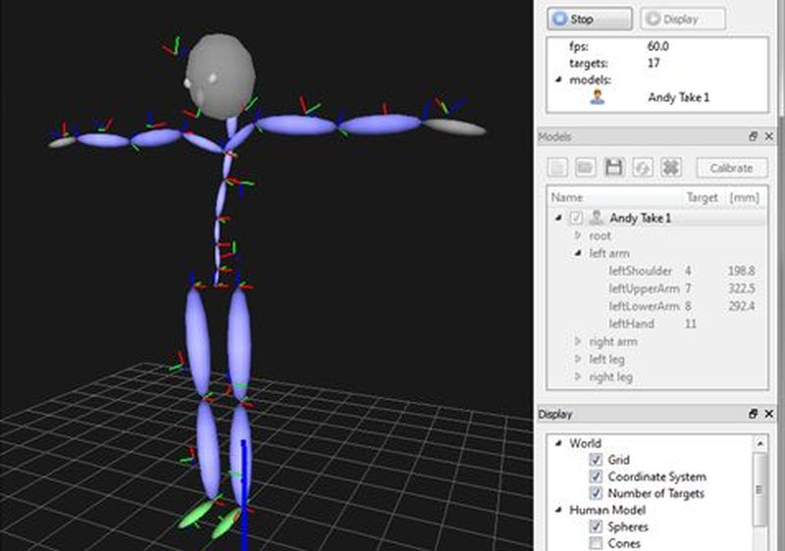Select the Andy Take 1 person icon under models
Screen dimensions: 785x551
point(598,97)
